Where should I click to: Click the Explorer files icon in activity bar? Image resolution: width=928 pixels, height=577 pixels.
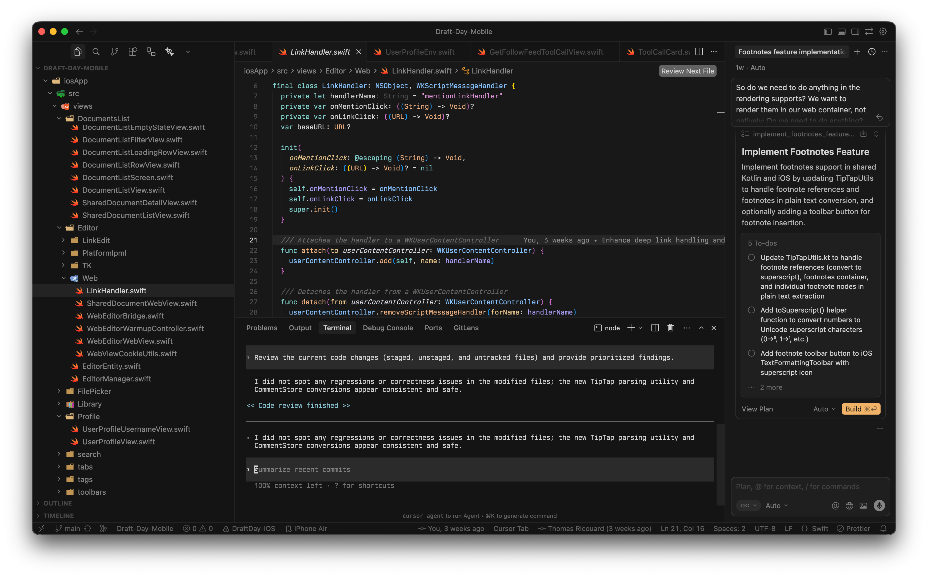pos(78,51)
